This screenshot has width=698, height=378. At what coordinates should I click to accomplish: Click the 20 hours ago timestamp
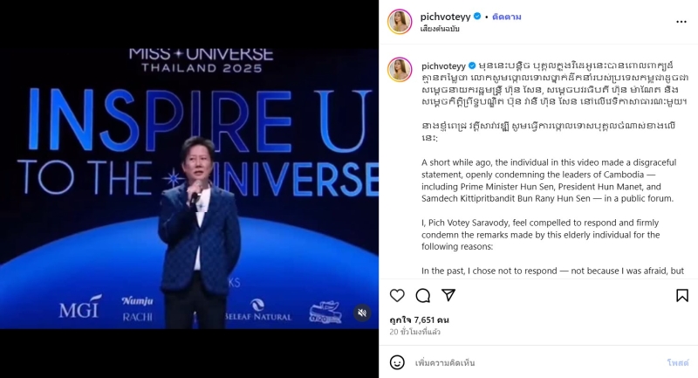(x=415, y=332)
